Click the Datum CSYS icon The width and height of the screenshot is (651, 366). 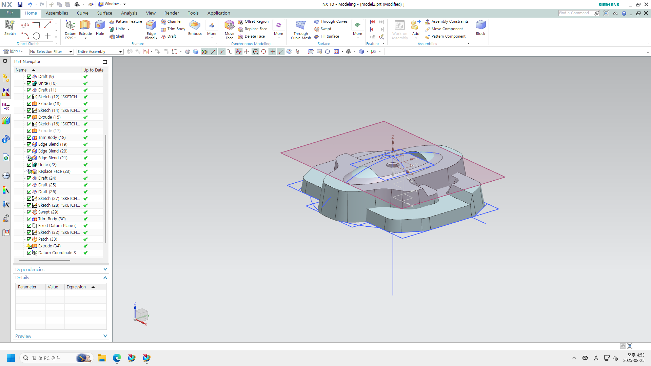[x=70, y=25]
